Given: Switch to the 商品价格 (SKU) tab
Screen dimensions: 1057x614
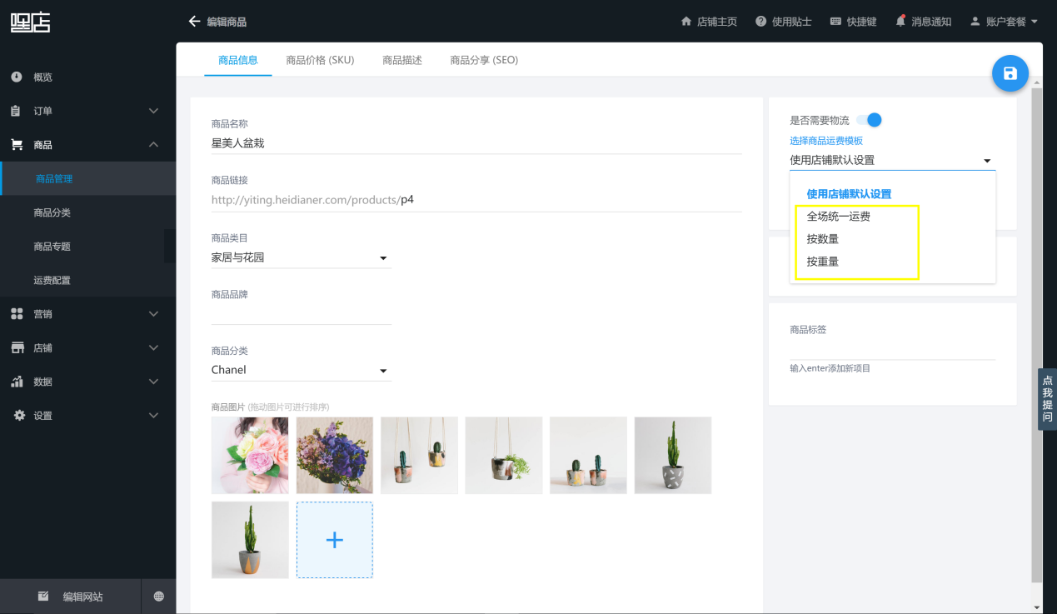Looking at the screenshot, I should coord(320,60).
